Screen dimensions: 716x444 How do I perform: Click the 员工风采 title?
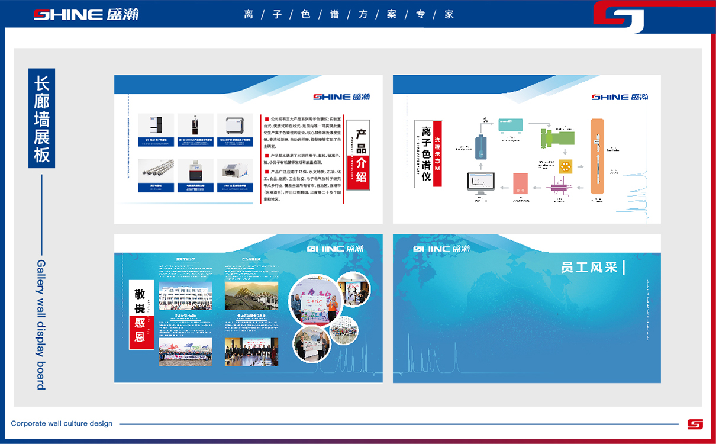[x=589, y=268]
